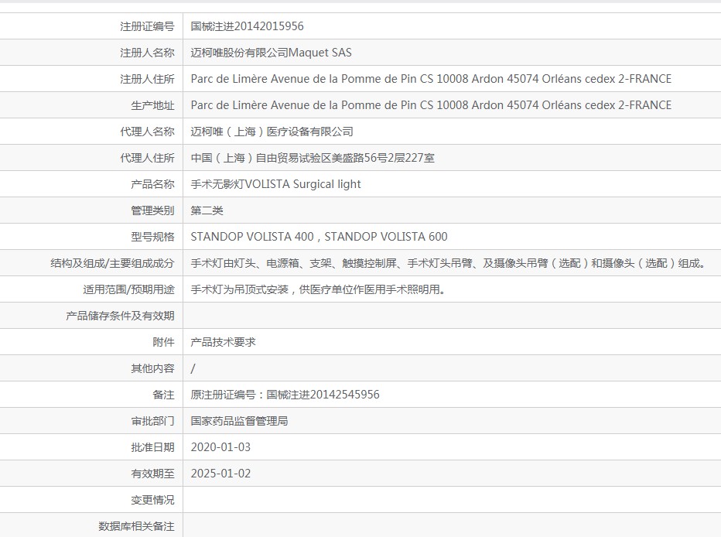Click the 变更情况 label
721x537 pixels.
click(x=152, y=500)
